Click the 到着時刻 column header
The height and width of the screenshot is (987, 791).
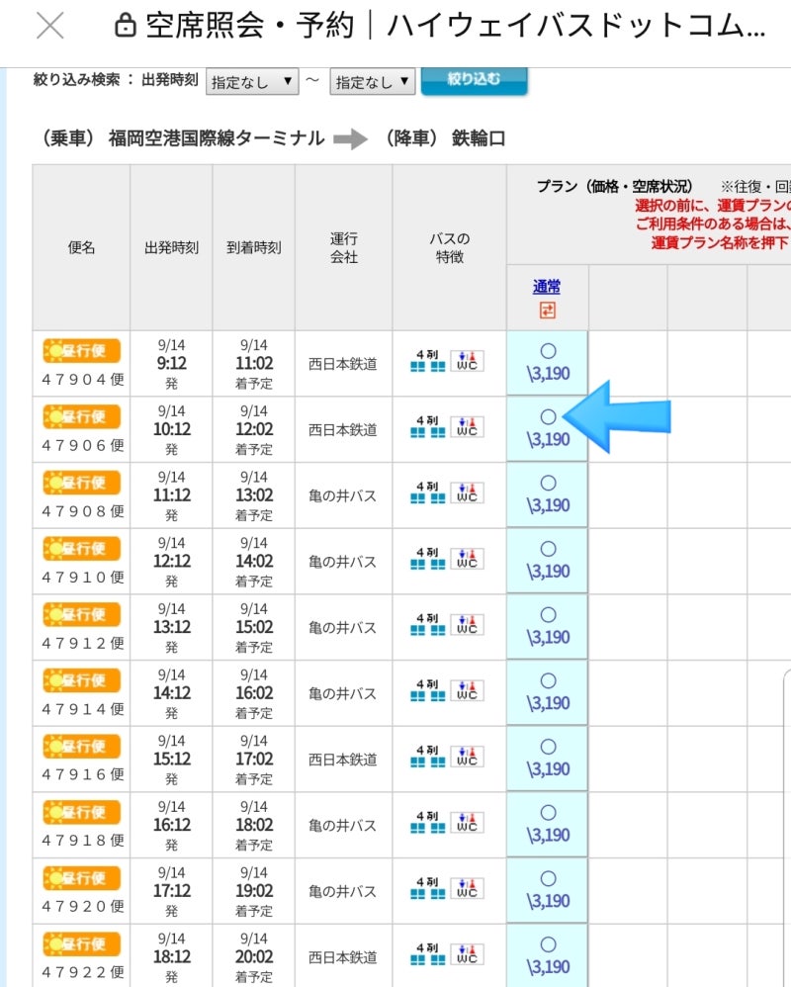(x=253, y=247)
